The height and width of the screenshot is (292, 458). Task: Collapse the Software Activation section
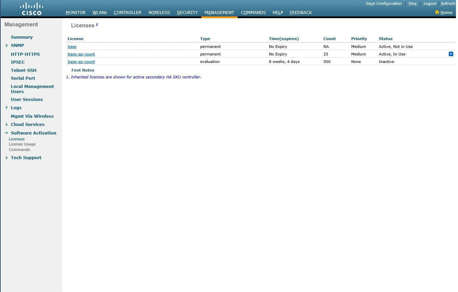click(6, 133)
